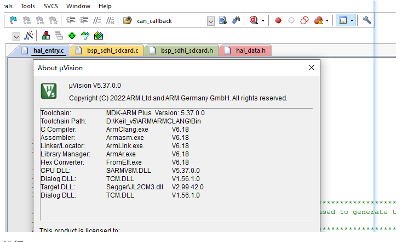Click the Incremental Find arrow icon
The width and height of the screenshot is (402, 242).
(x=236, y=20)
